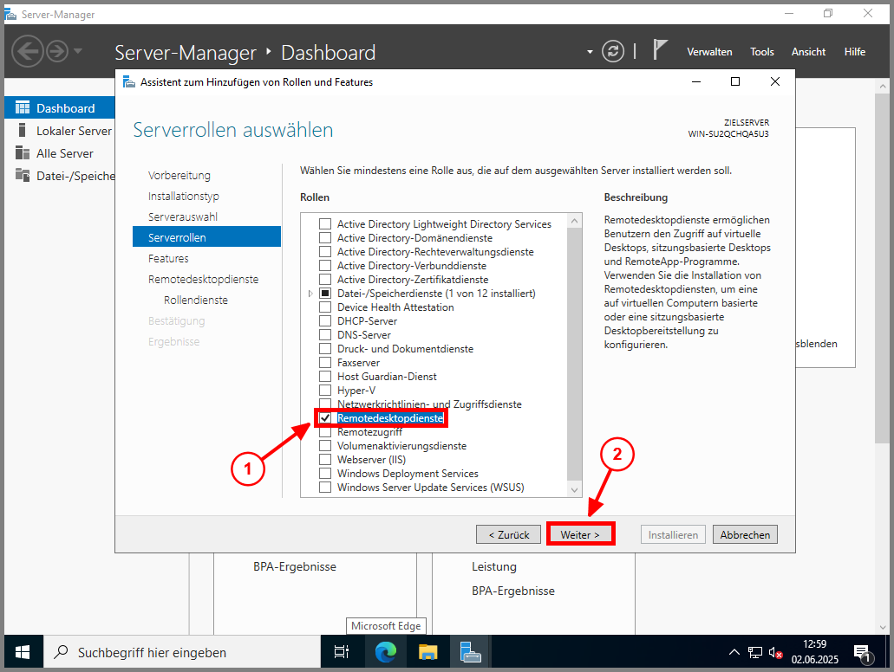Click the Task View taskbar icon
This screenshot has width=894, height=672.
tap(342, 651)
